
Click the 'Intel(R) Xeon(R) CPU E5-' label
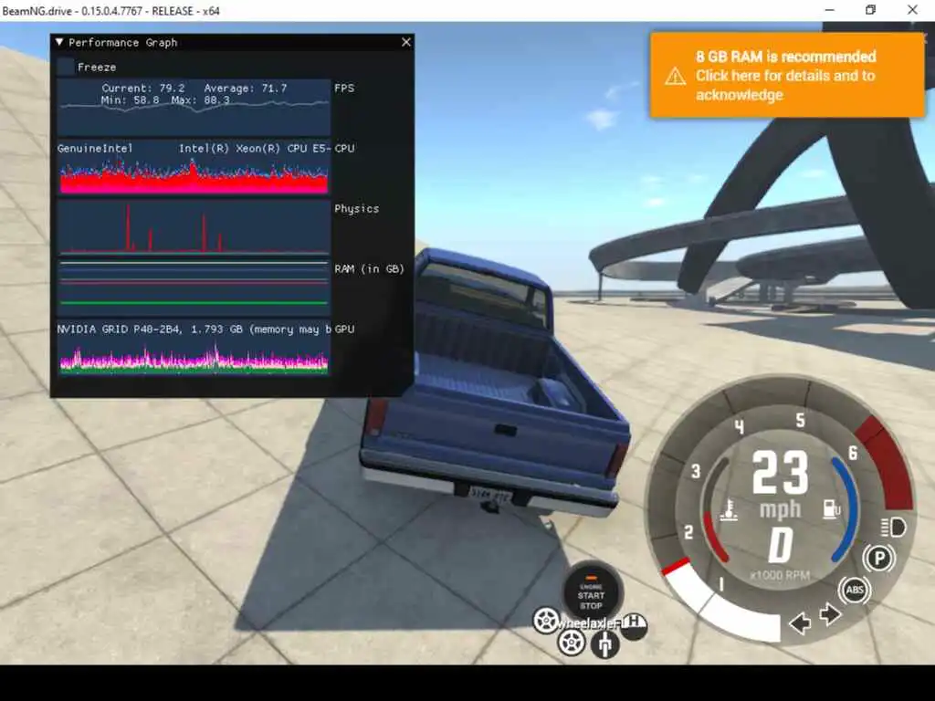pos(255,149)
